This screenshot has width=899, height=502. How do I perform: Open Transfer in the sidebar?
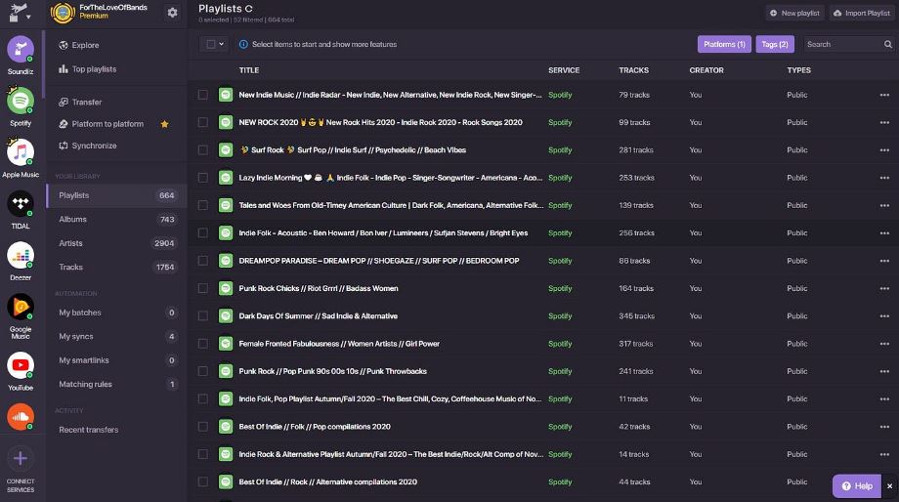[x=80, y=102]
